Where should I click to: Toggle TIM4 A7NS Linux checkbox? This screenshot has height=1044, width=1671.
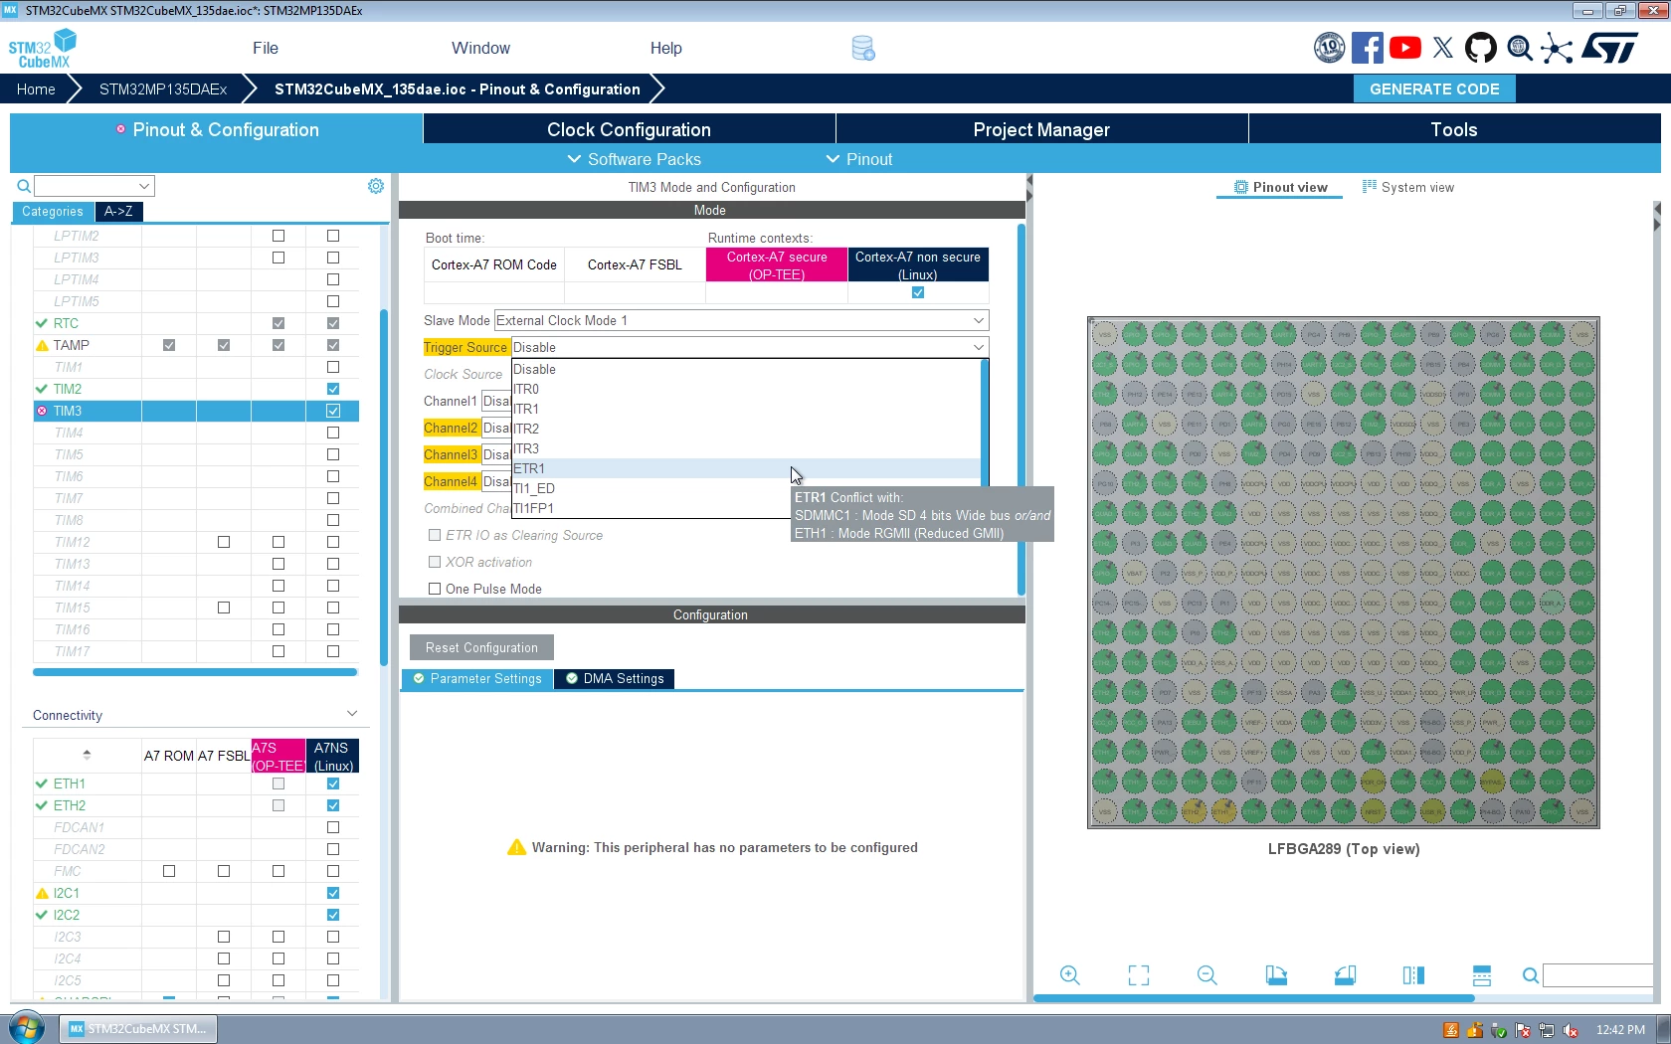333,433
